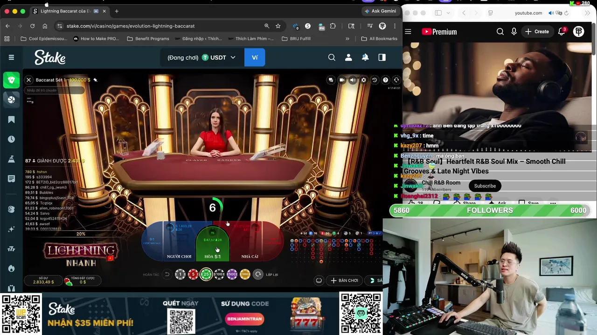
Task: Select the green 25 chip
Action: coord(206,275)
